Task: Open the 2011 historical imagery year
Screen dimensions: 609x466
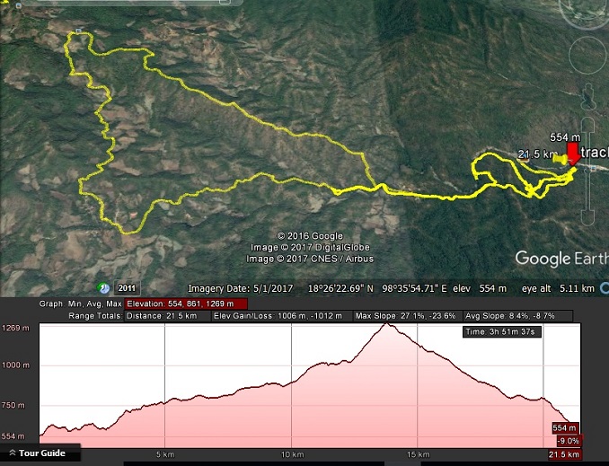Action: [127, 288]
